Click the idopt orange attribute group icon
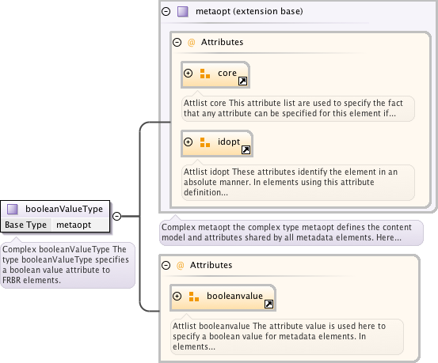Image resolution: width=438 pixels, height=363 pixels. (205, 142)
